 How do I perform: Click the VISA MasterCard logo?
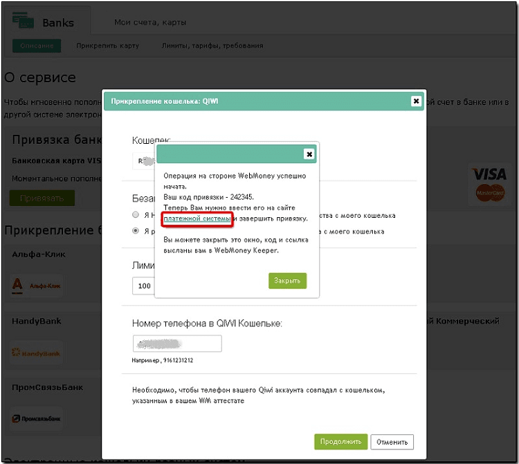pyautogui.click(x=489, y=185)
